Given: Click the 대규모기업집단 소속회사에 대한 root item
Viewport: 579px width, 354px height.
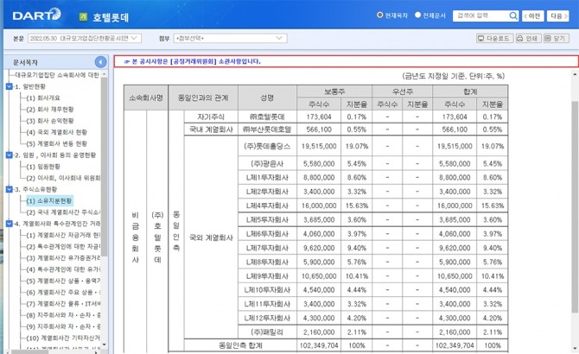Looking at the screenshot, I should pyautogui.click(x=57, y=75).
